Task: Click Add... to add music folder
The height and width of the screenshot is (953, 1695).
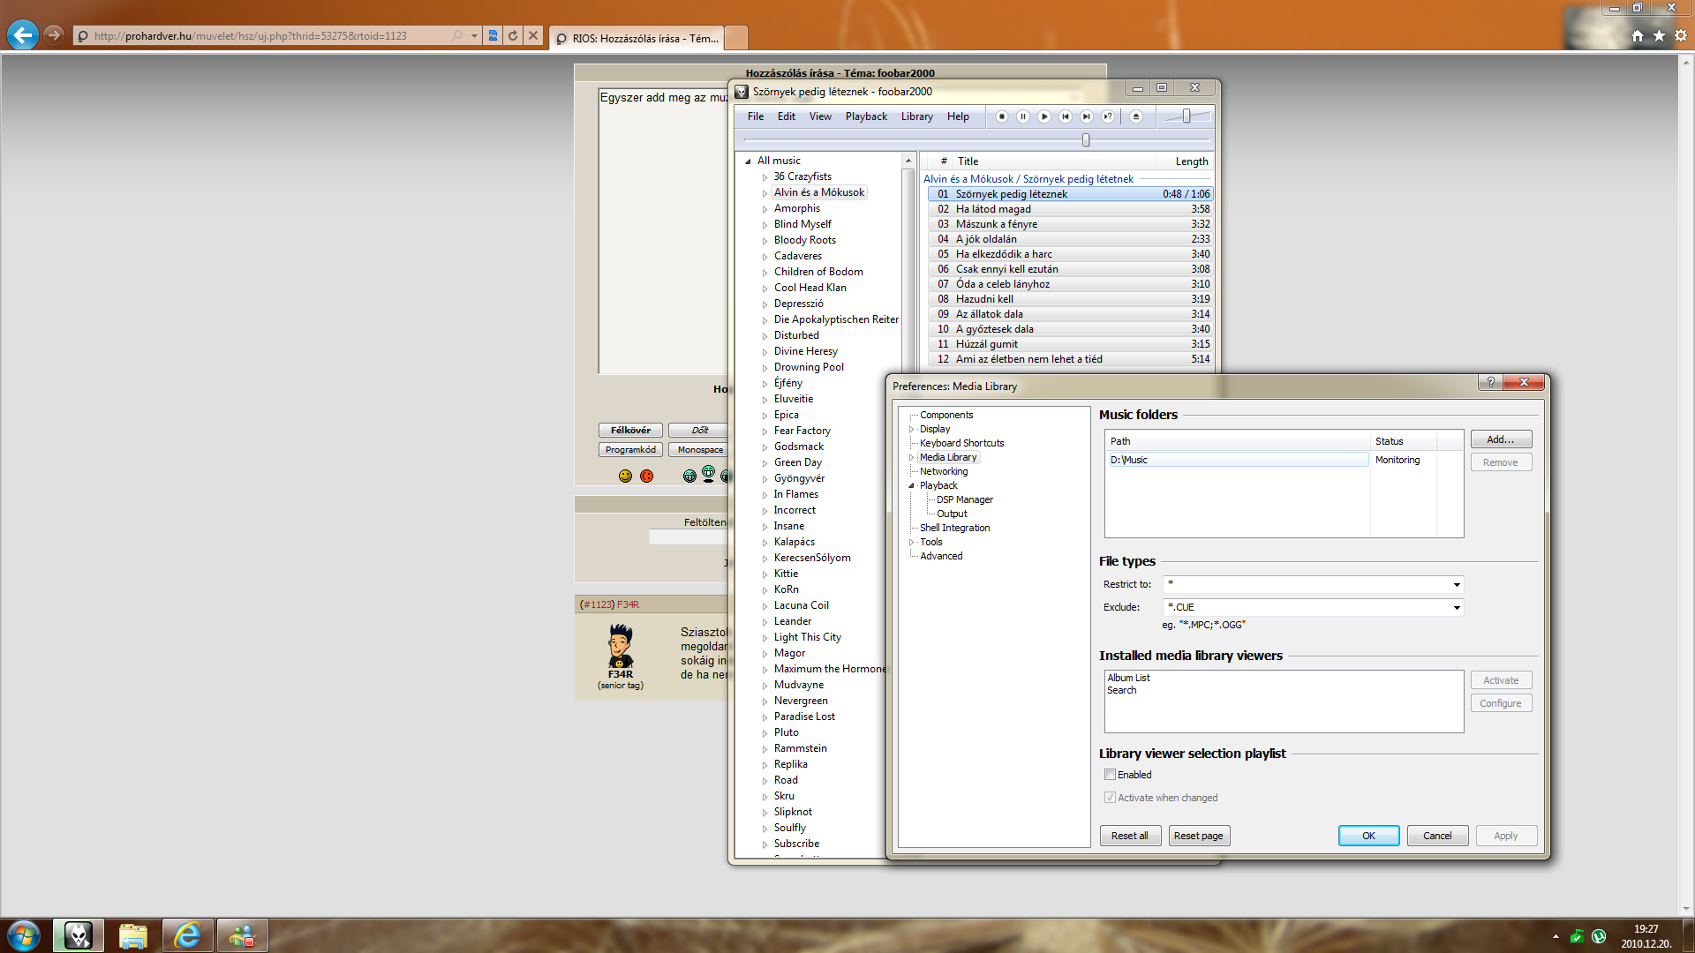Action: [1501, 439]
